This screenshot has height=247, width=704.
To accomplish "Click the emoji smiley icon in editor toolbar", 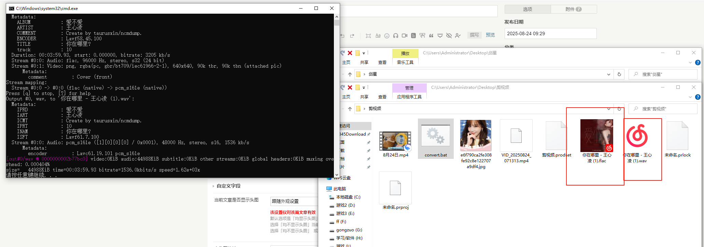I will [x=386, y=36].
